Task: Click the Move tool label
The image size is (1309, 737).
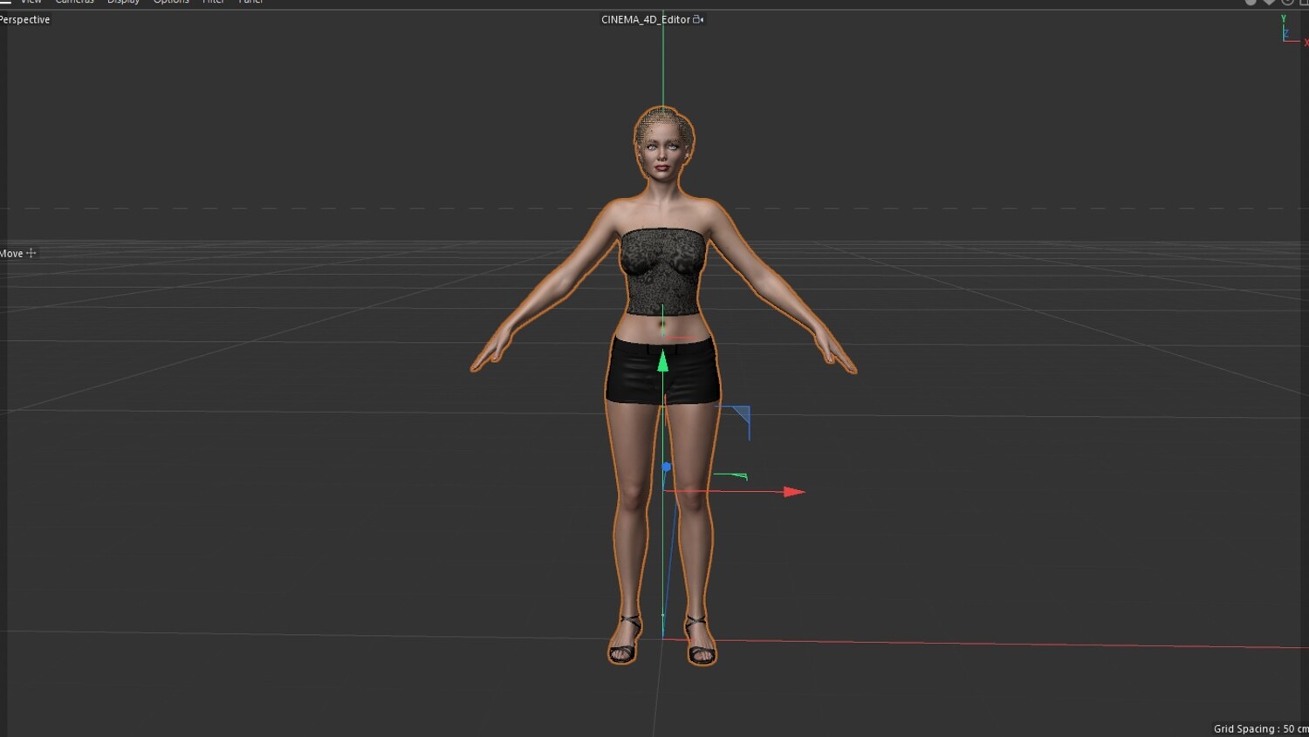Action: 11,253
